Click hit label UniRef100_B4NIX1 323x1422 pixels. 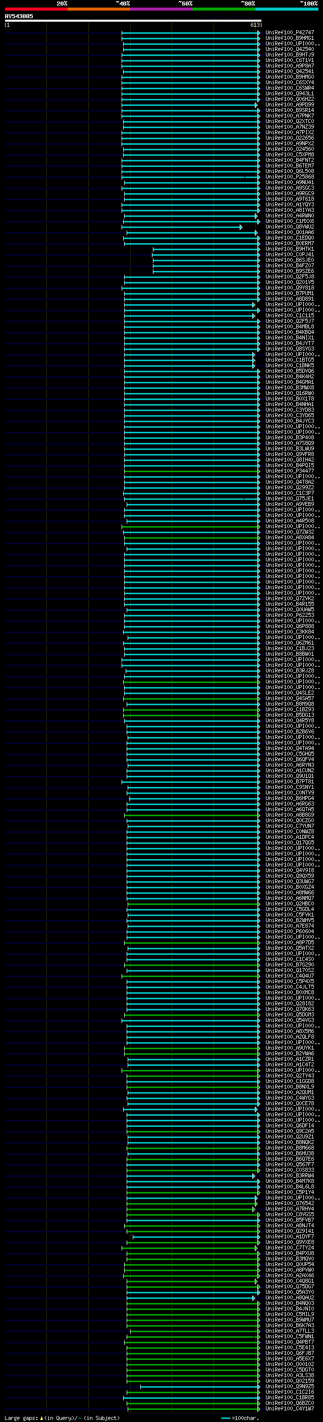click(x=290, y=338)
